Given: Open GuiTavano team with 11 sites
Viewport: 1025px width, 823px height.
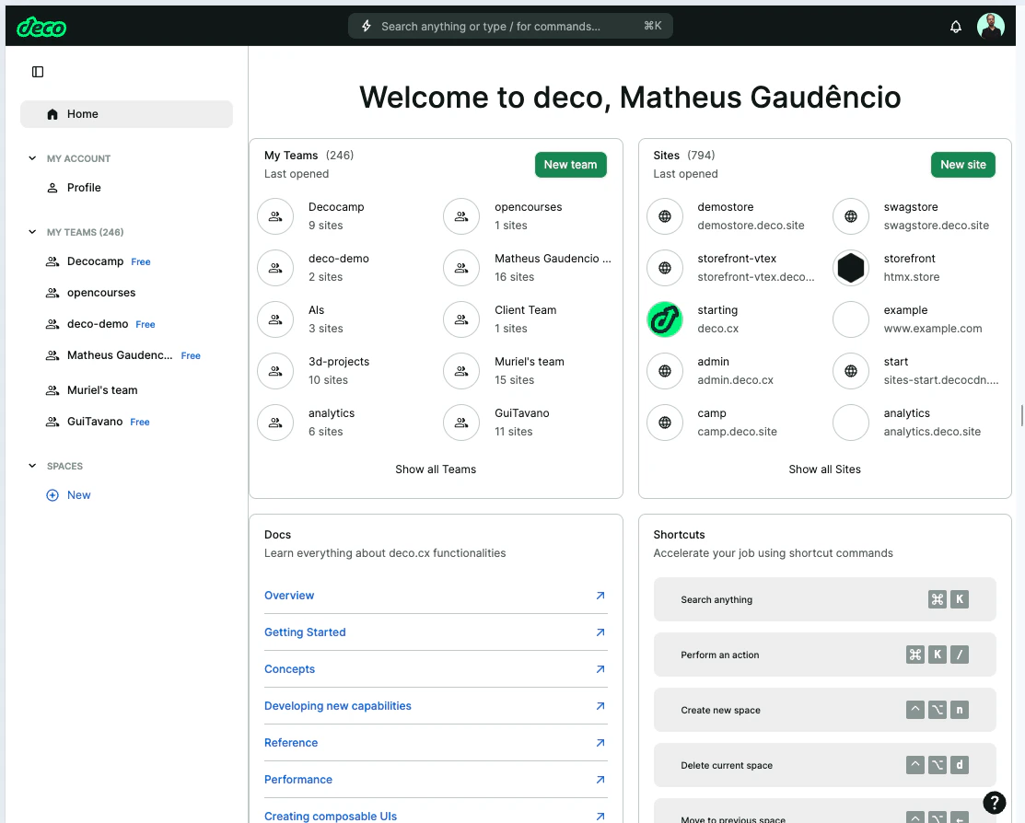Looking at the screenshot, I should coord(521,423).
